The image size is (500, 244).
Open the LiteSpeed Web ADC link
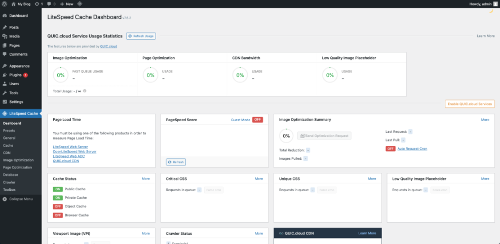pos(69,156)
